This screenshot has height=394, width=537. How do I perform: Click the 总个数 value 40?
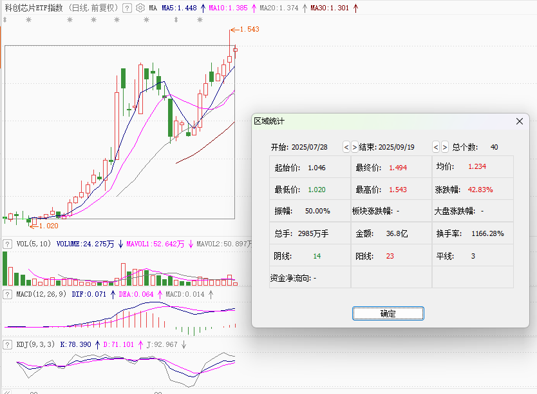(x=495, y=147)
